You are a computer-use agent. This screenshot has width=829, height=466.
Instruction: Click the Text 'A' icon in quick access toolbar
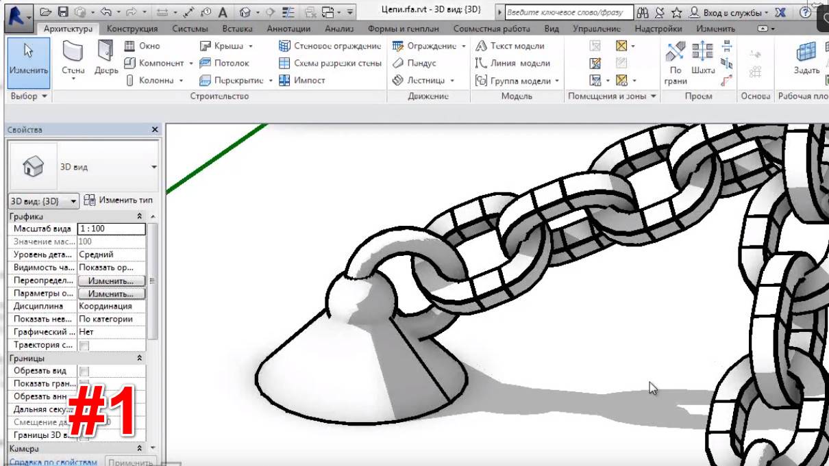[x=223, y=12]
